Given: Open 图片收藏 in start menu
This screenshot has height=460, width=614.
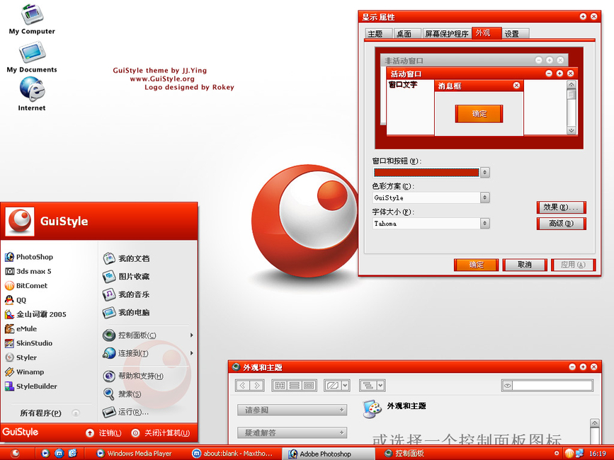Looking at the screenshot, I should click(x=126, y=276).
